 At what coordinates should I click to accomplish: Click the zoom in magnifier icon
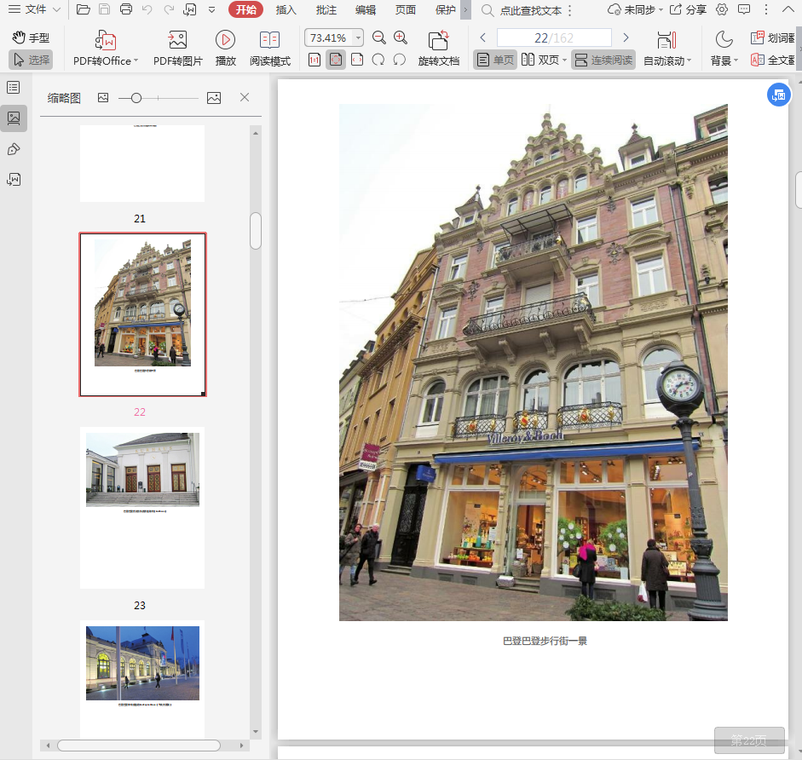click(x=401, y=38)
